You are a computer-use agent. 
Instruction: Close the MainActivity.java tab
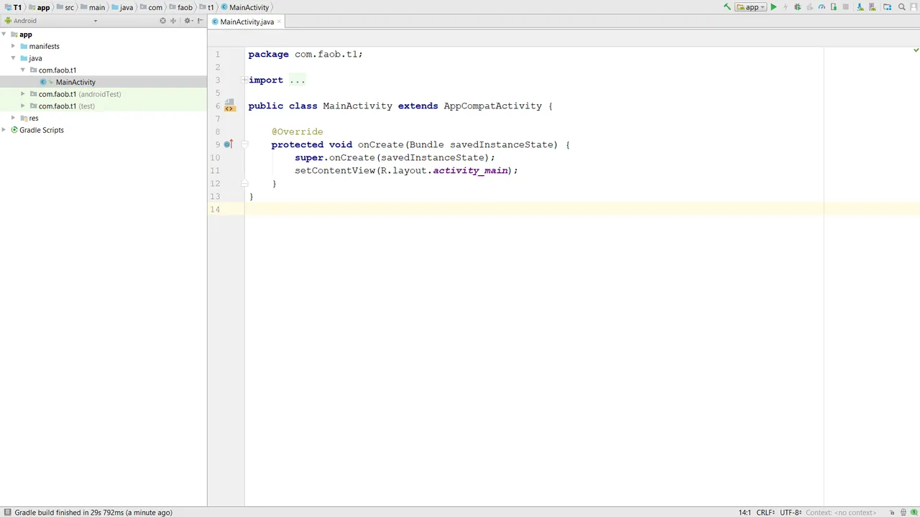point(280,22)
